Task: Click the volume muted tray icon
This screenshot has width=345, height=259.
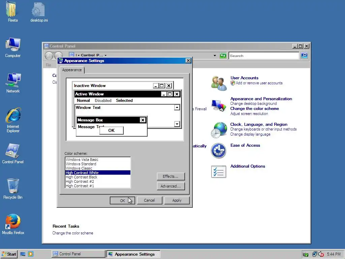Action: coord(321,254)
